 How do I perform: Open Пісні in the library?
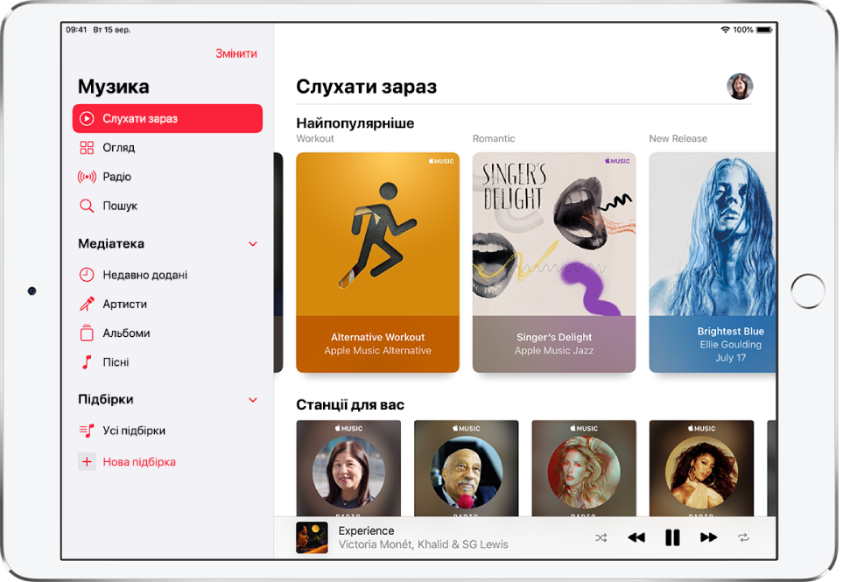click(167, 362)
